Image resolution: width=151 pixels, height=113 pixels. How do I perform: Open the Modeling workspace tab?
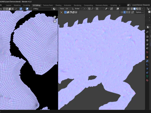pyautogui.click(x=17, y=5)
